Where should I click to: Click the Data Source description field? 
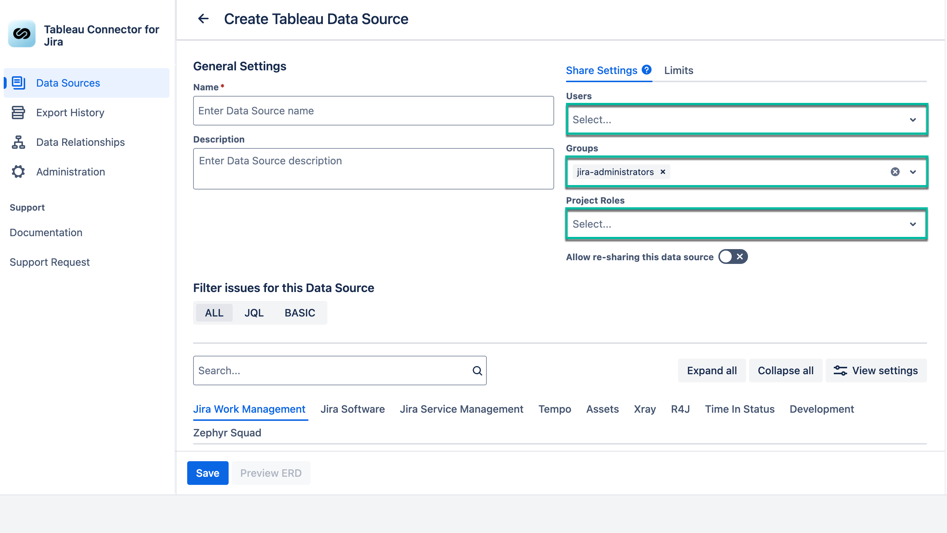(373, 169)
